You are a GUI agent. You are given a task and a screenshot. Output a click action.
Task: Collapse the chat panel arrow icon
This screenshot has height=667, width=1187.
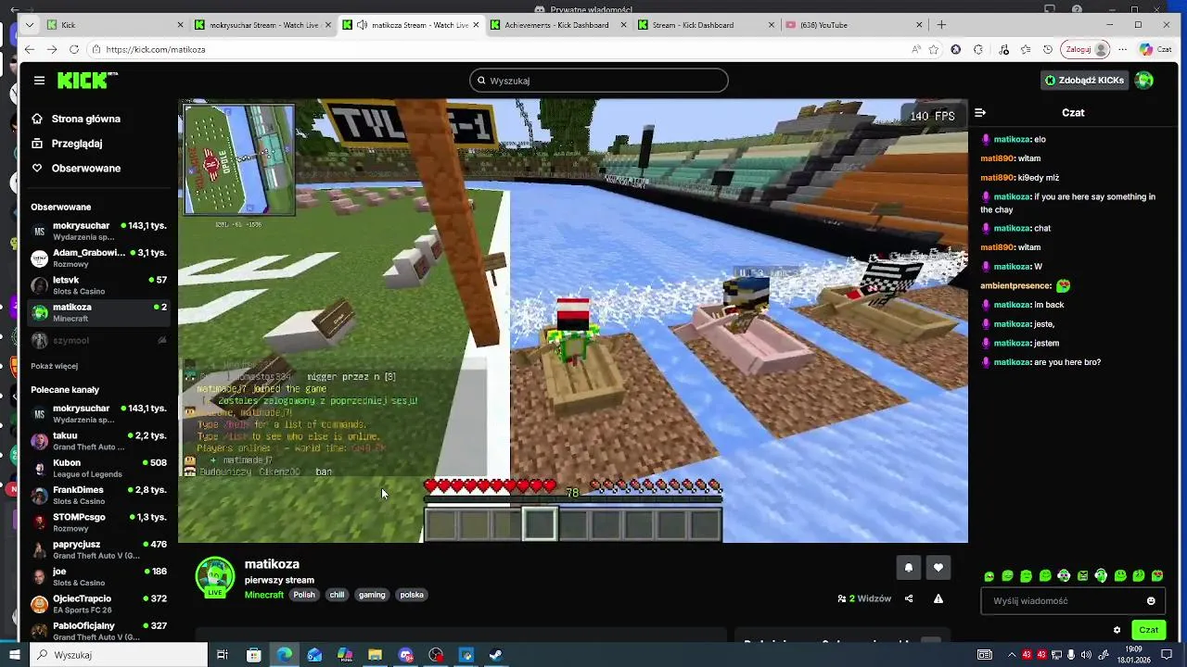[x=980, y=113]
